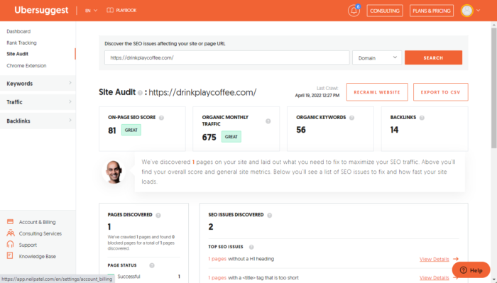Open the Domain search type dropdown
The height and width of the screenshot is (283, 497).
(377, 57)
